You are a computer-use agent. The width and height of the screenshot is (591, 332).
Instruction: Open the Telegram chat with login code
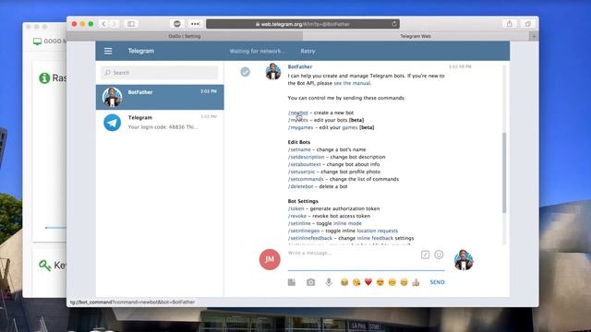[x=160, y=123]
